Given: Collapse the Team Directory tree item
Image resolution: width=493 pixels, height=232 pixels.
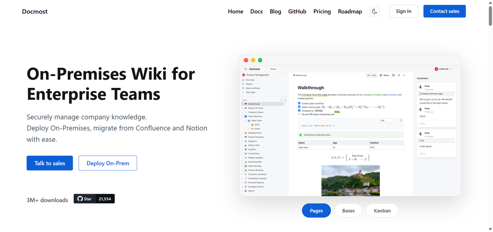Looking at the screenshot, I should [242, 116].
